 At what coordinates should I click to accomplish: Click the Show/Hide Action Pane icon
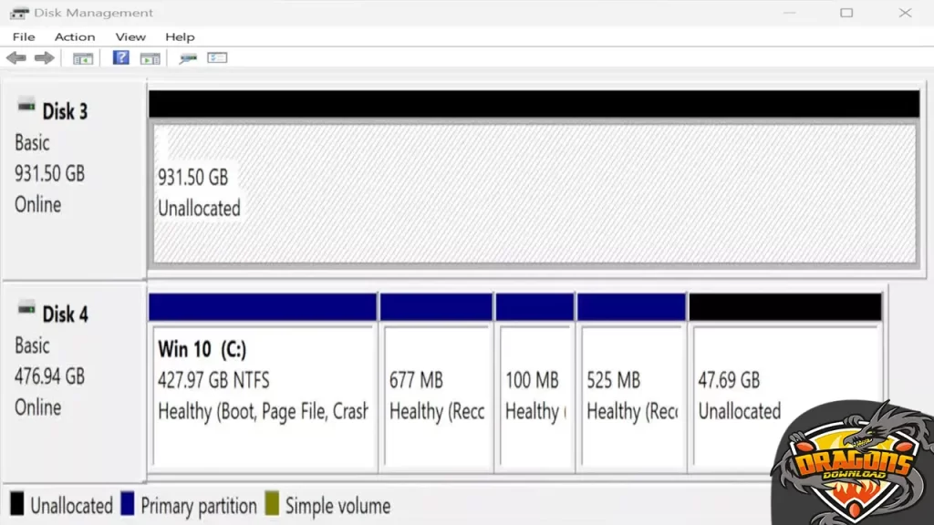pyautogui.click(x=150, y=58)
